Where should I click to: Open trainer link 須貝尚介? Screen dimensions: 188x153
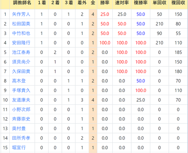click(x=21, y=62)
